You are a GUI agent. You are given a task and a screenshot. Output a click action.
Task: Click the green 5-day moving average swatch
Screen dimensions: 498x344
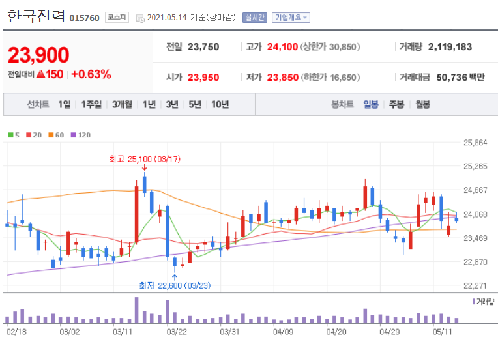click(x=11, y=135)
